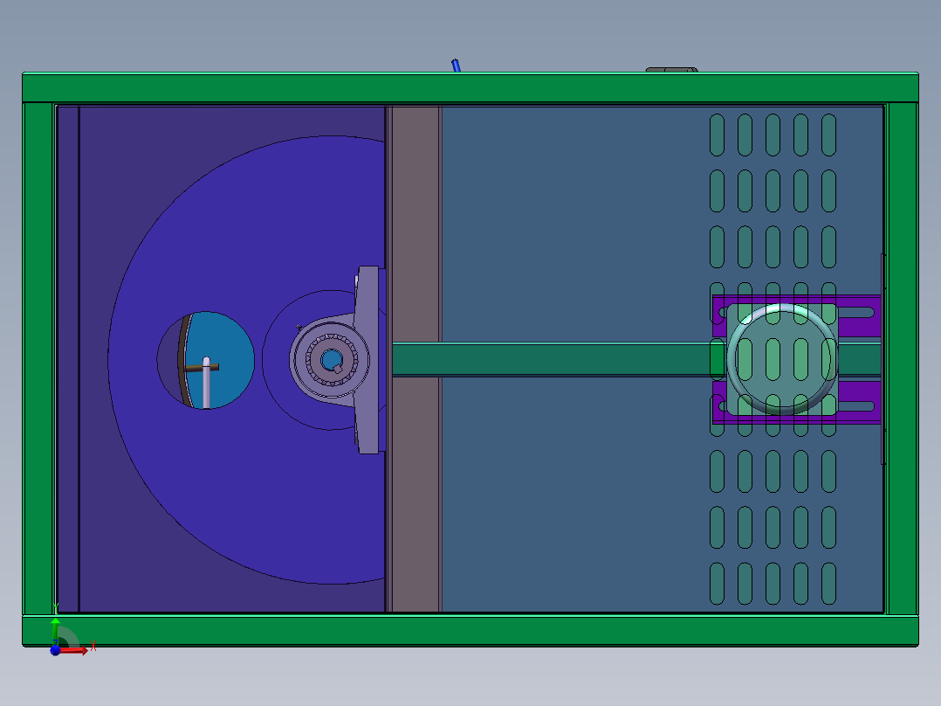Click the gray handle on the top frame
This screenshot has width=941, height=706.
tap(672, 68)
